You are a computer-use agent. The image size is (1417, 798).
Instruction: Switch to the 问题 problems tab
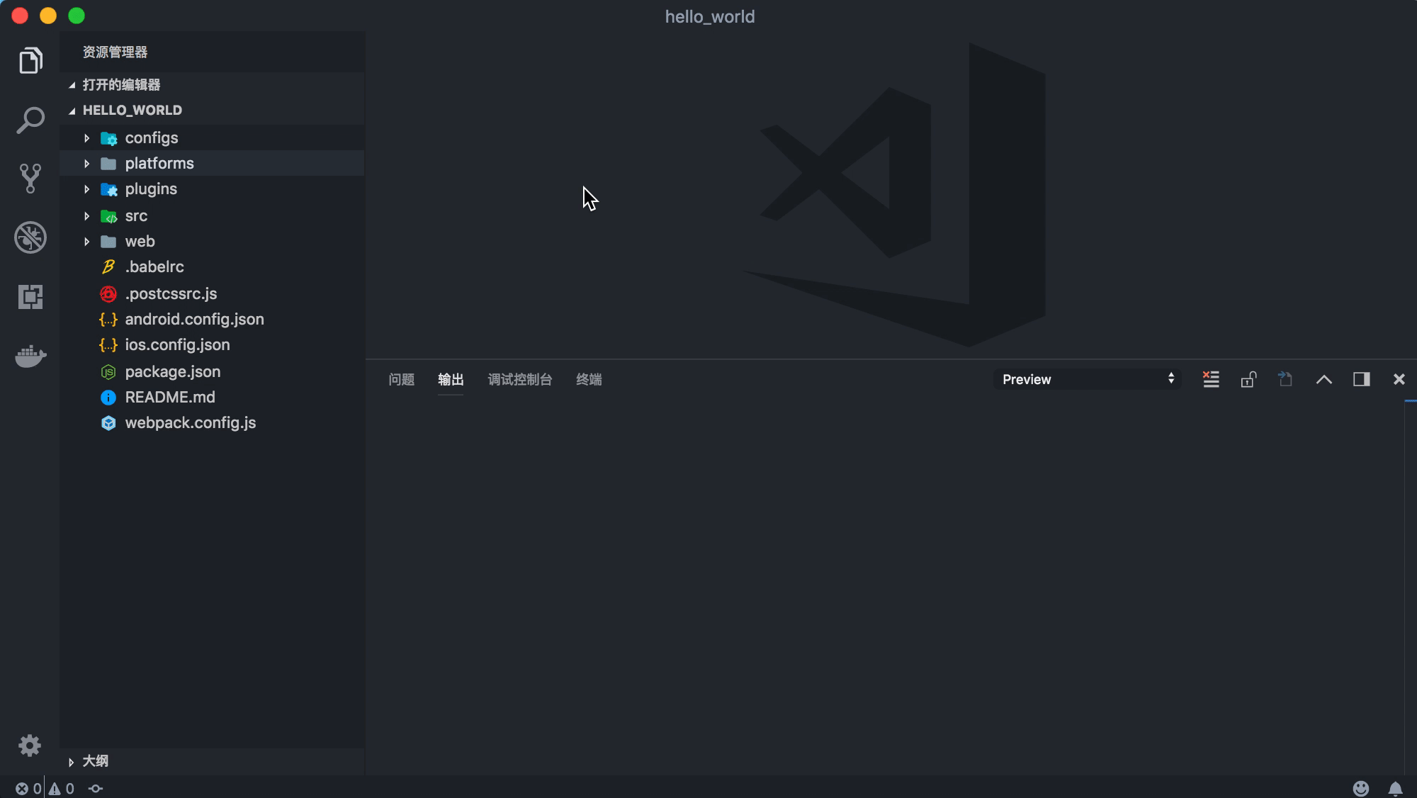(x=401, y=379)
